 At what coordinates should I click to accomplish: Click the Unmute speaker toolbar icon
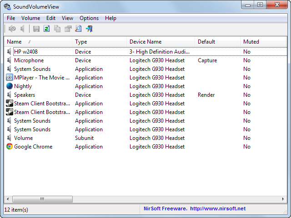[x=22, y=29]
